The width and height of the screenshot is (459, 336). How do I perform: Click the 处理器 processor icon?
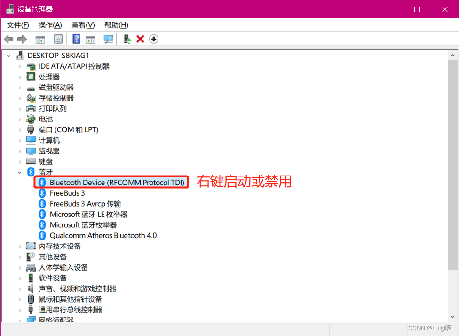pyautogui.click(x=31, y=77)
